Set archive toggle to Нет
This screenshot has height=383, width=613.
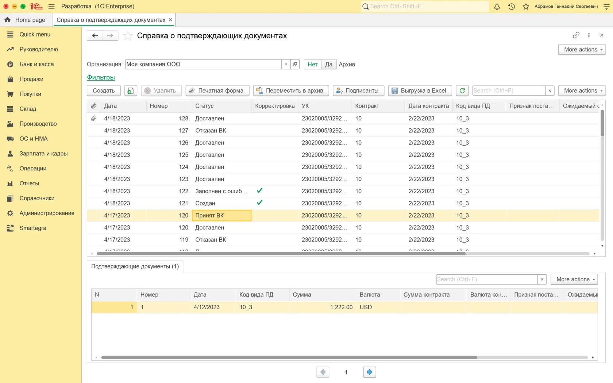click(312, 64)
